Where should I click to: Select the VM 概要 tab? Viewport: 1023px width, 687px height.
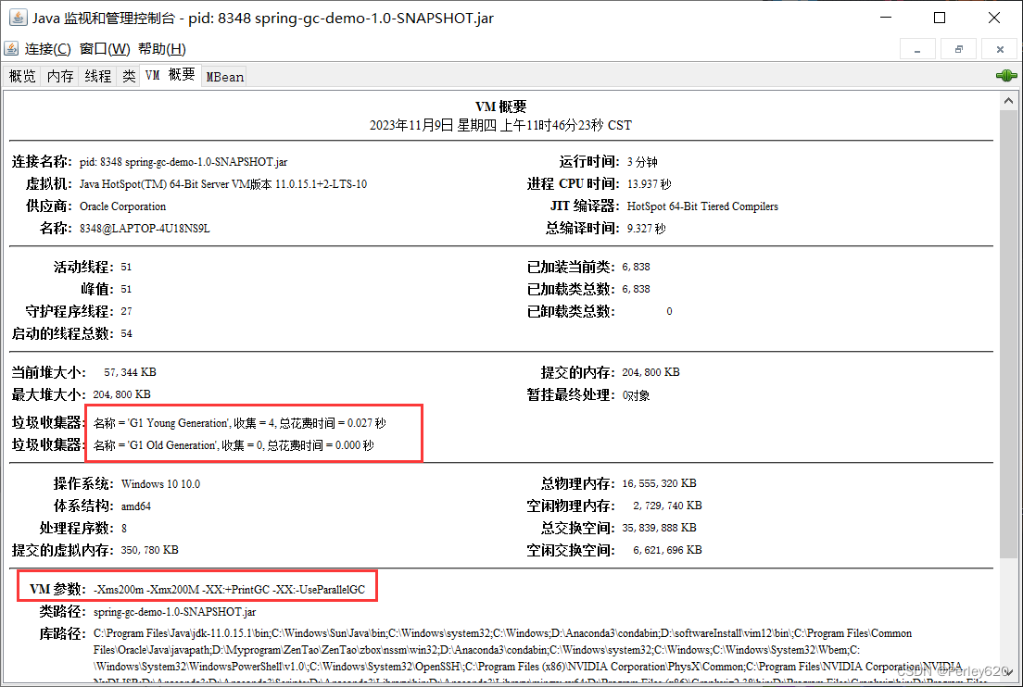coord(170,75)
